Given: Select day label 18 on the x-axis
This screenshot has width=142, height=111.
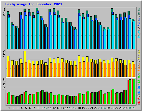Looking at the screenshot, I should [79, 108].
